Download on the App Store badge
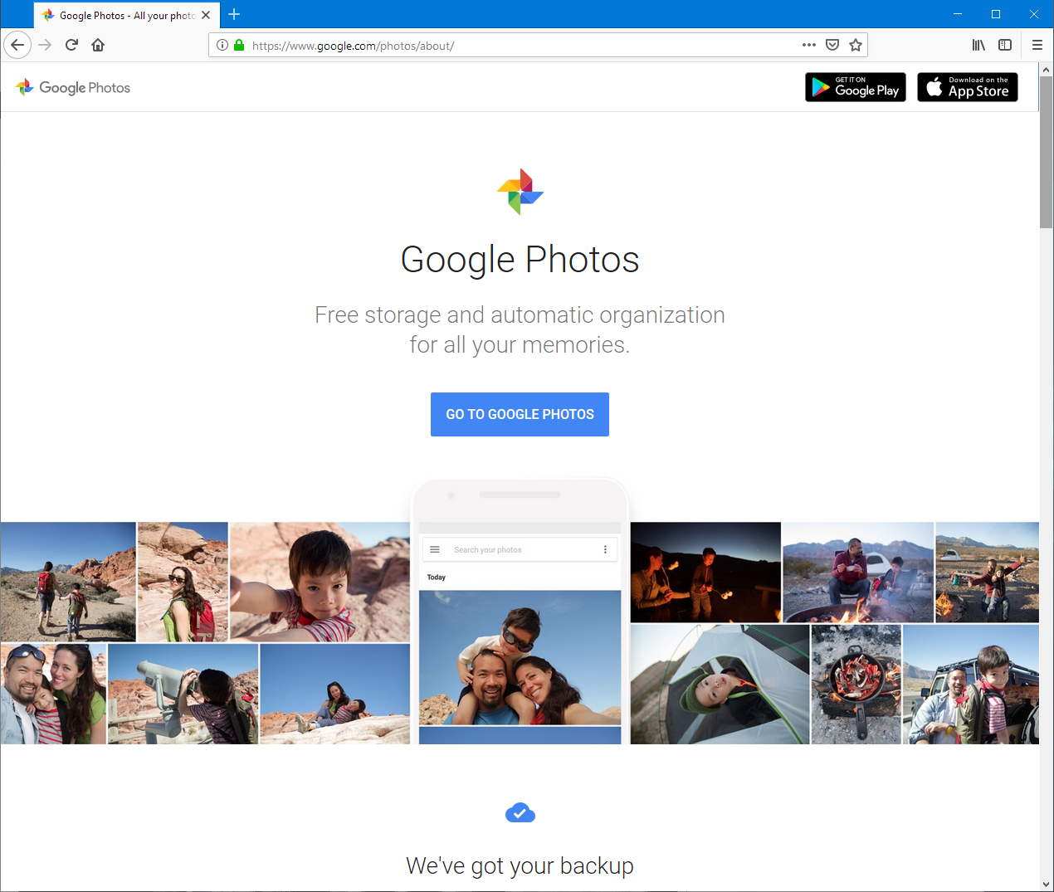The height and width of the screenshot is (892, 1054). point(968,87)
